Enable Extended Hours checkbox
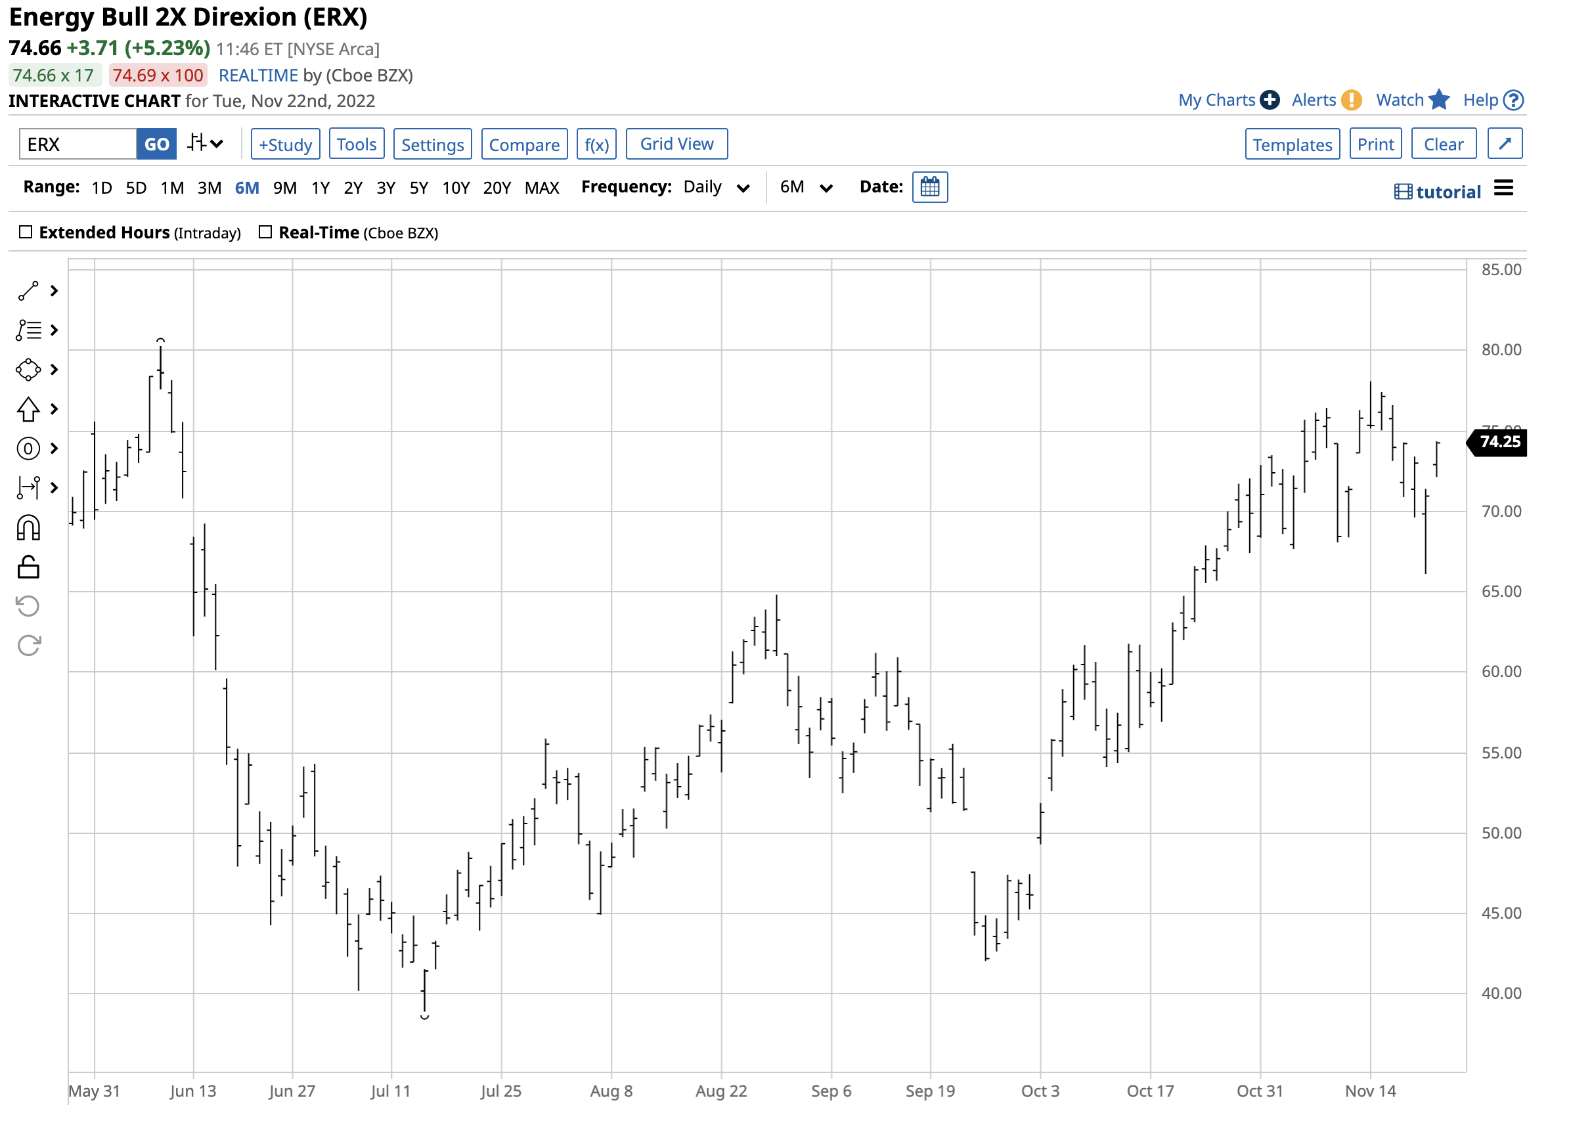Screen dimensions: 1571x1140 coord(26,232)
